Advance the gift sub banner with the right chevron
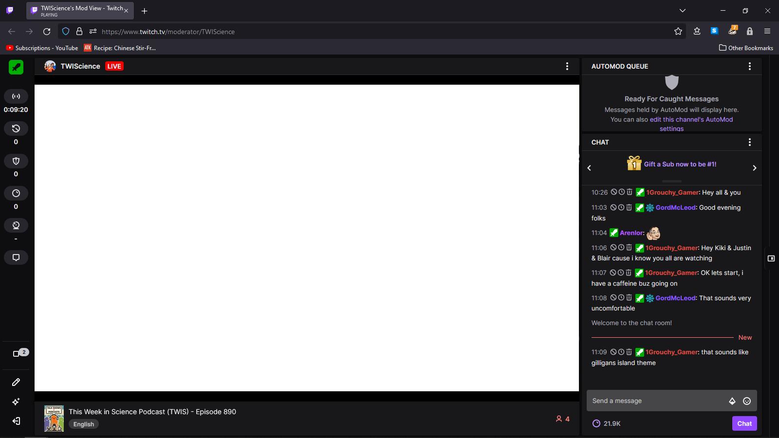This screenshot has height=438, width=779. pos(754,168)
